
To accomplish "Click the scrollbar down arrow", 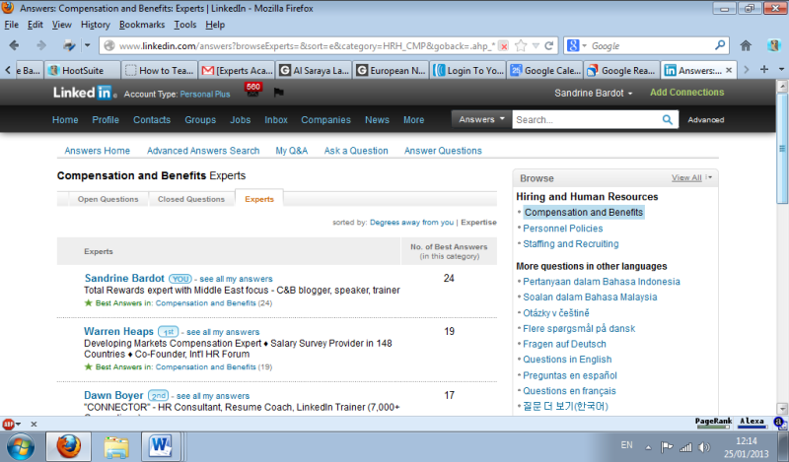I will coord(782,408).
